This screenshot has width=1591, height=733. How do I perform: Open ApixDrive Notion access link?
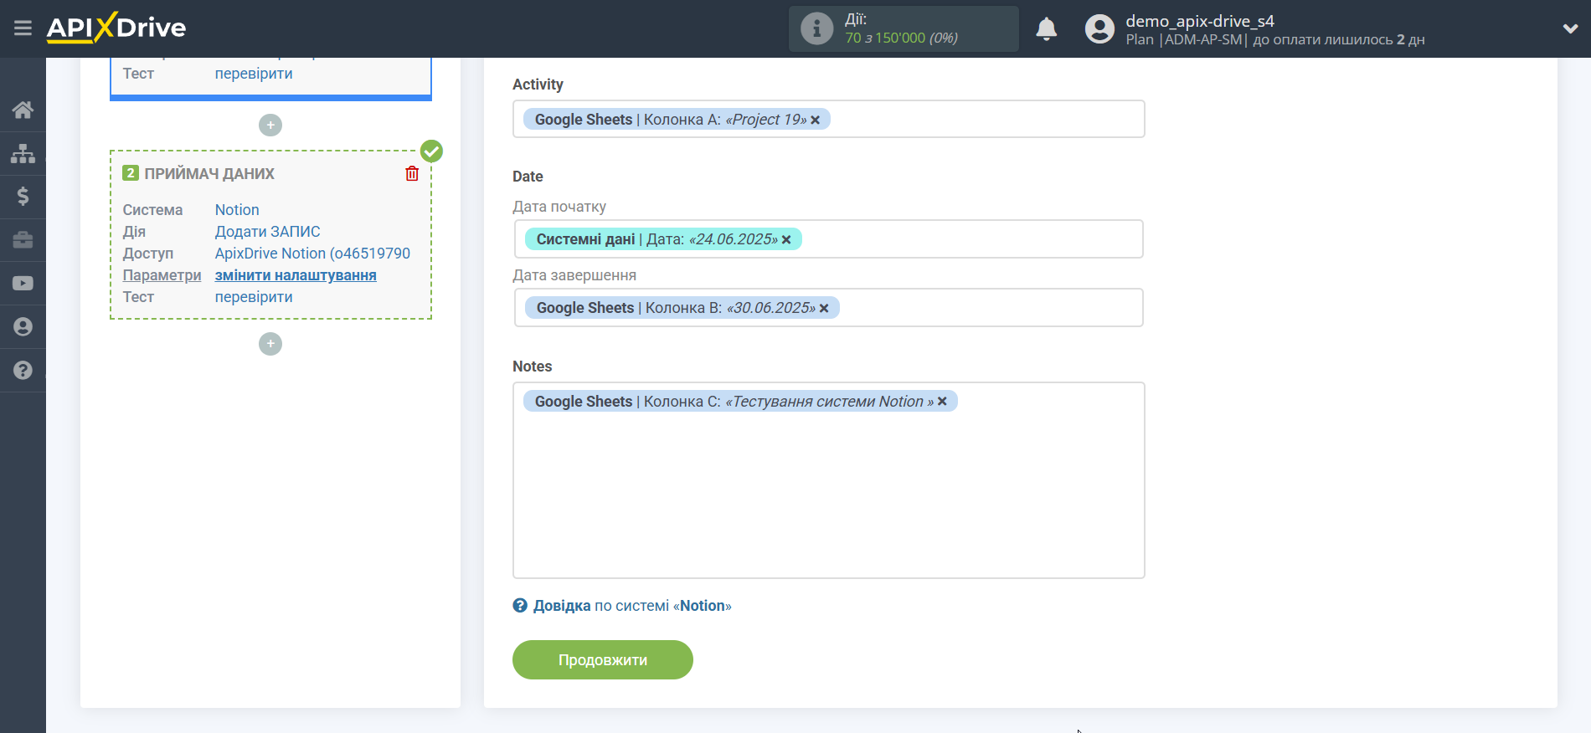[x=312, y=254]
